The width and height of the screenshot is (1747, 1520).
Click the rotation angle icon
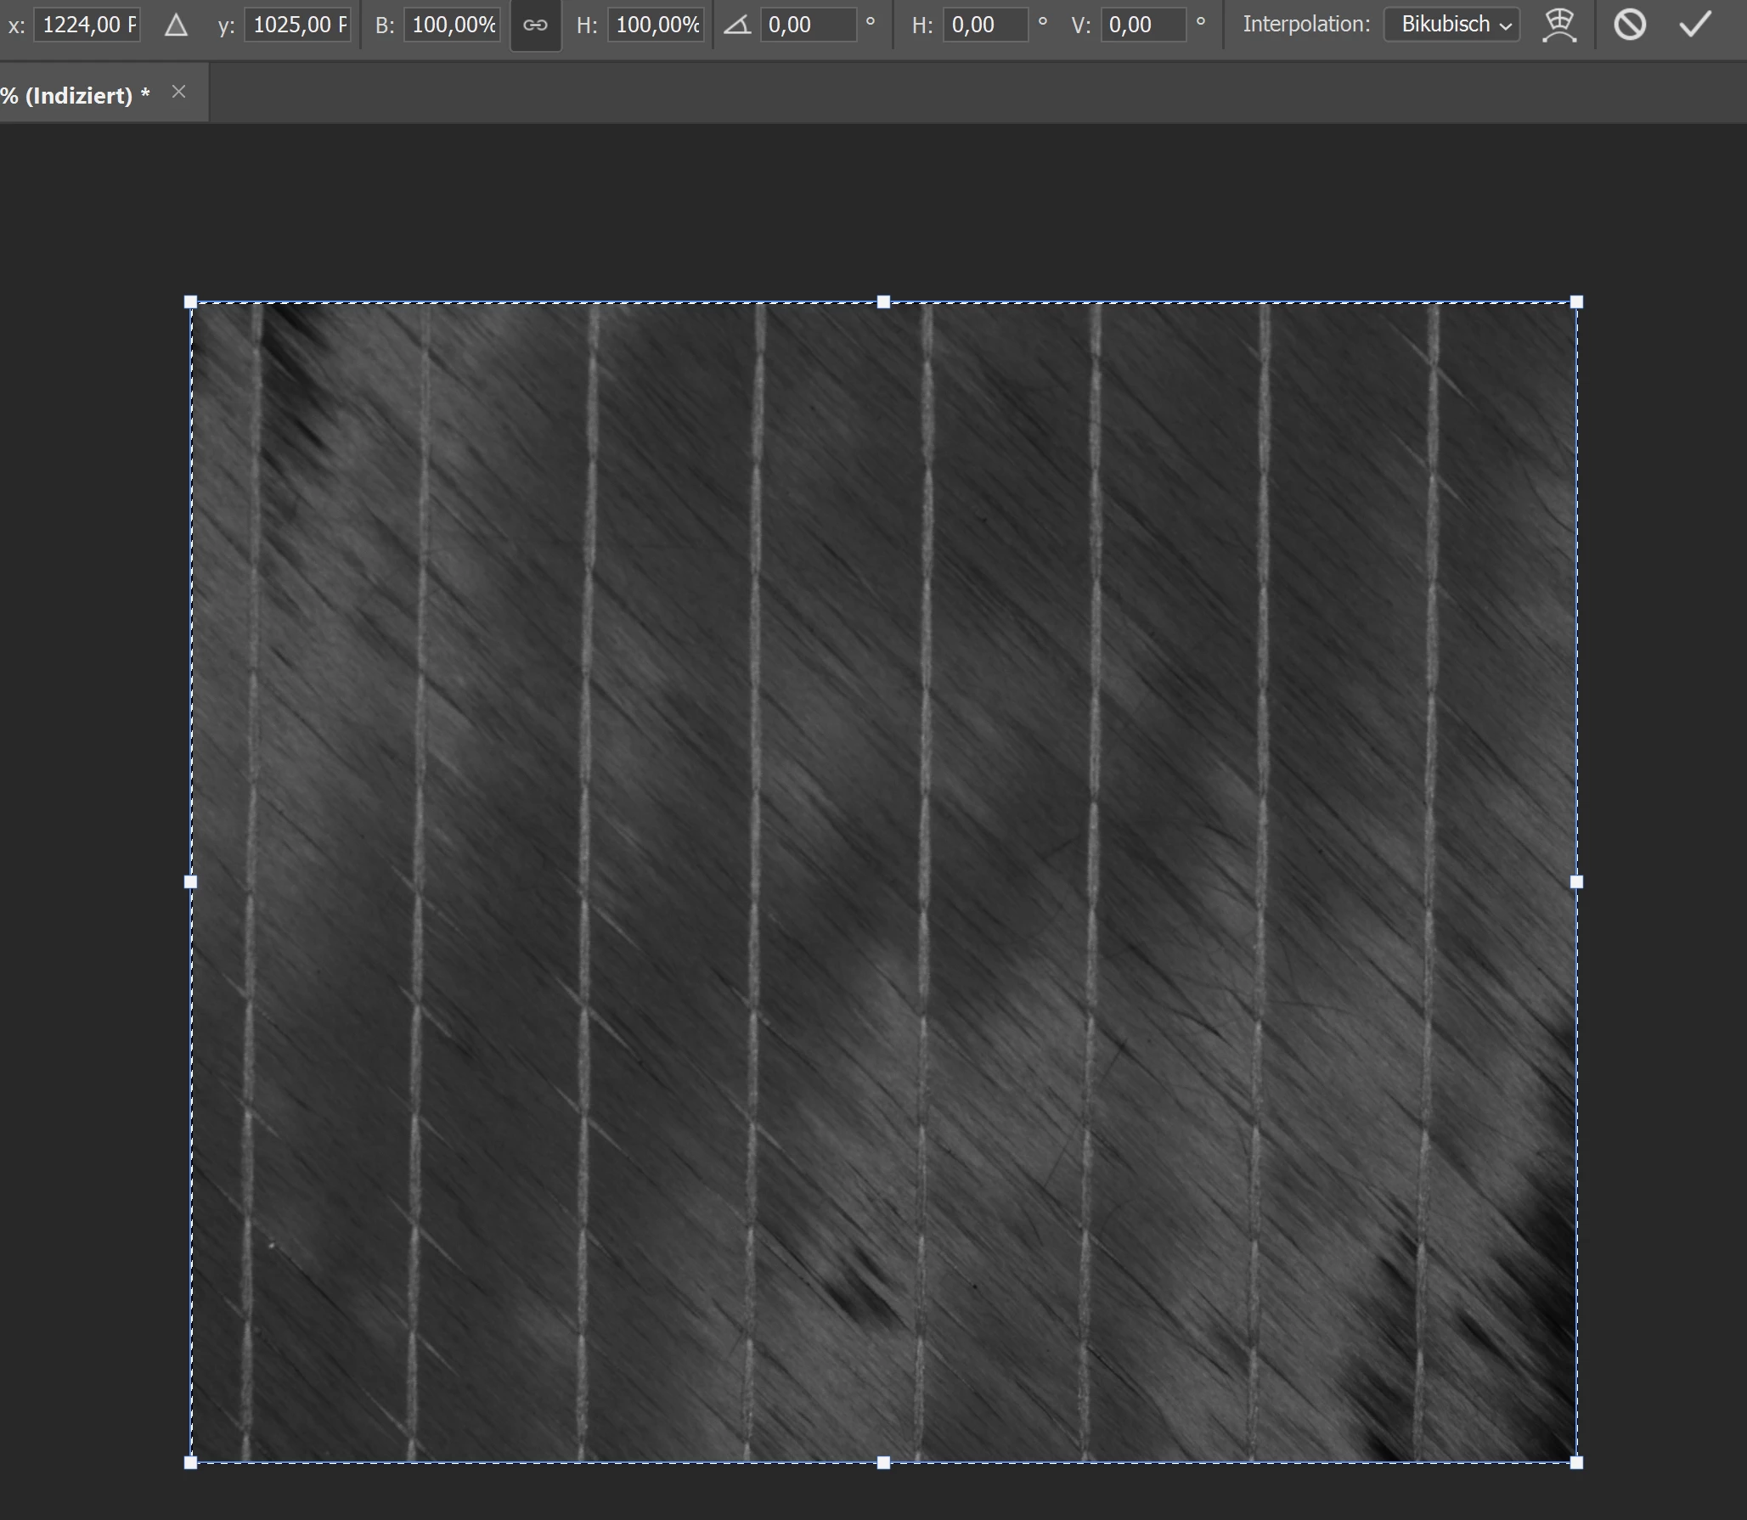point(737,25)
